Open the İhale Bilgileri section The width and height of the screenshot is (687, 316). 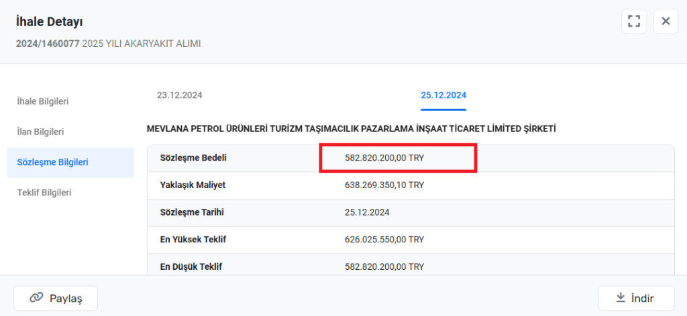(x=43, y=101)
